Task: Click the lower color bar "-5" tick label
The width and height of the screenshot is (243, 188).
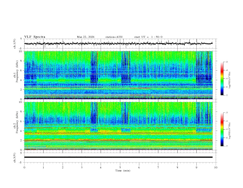Action: (x=226, y=129)
